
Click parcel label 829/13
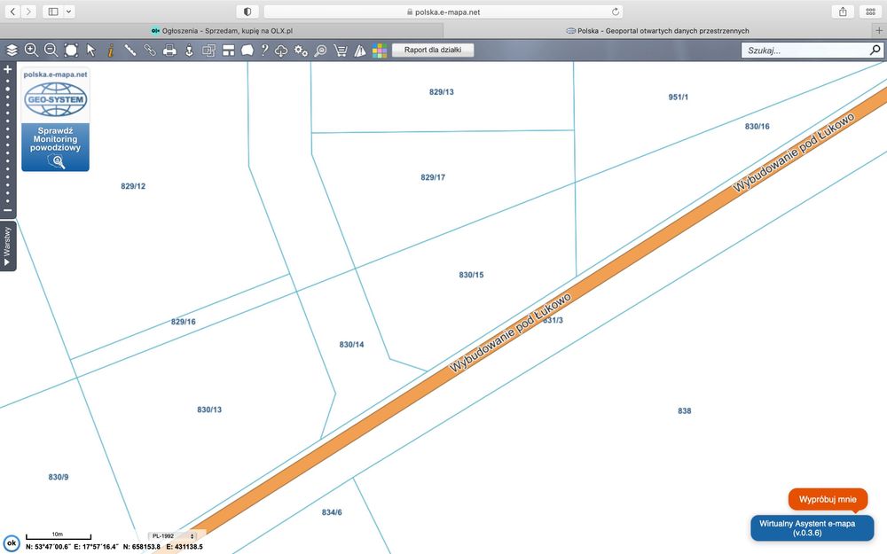pyautogui.click(x=441, y=91)
